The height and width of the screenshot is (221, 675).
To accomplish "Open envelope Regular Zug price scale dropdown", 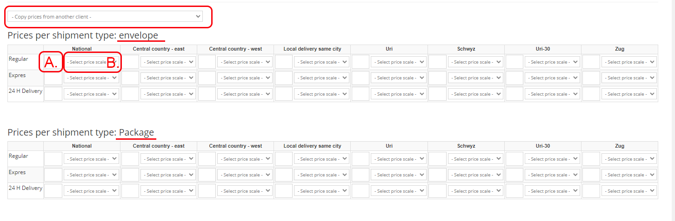I will click(x=629, y=62).
